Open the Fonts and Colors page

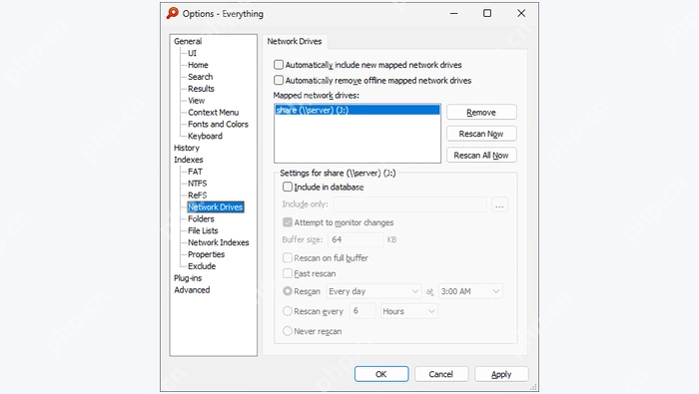tap(218, 125)
